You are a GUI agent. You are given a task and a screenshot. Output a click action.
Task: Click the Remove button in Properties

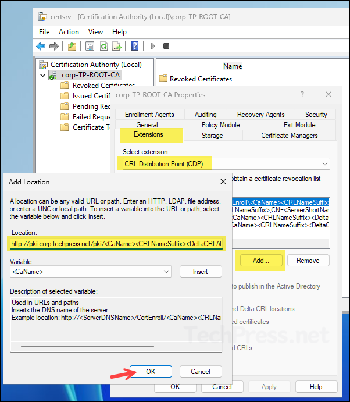click(x=308, y=261)
